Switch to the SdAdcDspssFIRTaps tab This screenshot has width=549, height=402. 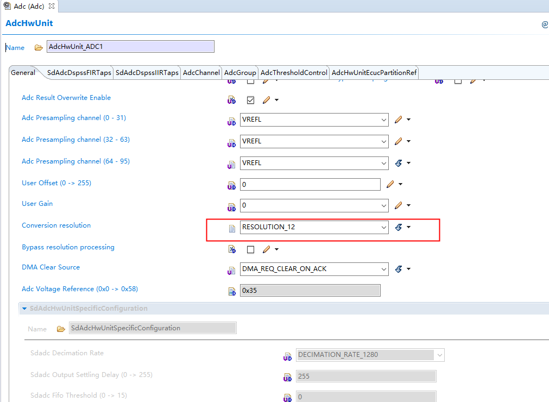[79, 72]
